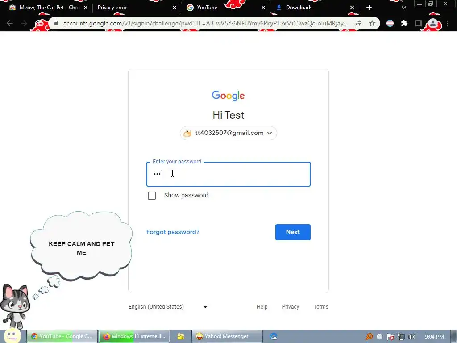Click the magnifier search icon in system tray
457x343 pixels.
click(369, 337)
